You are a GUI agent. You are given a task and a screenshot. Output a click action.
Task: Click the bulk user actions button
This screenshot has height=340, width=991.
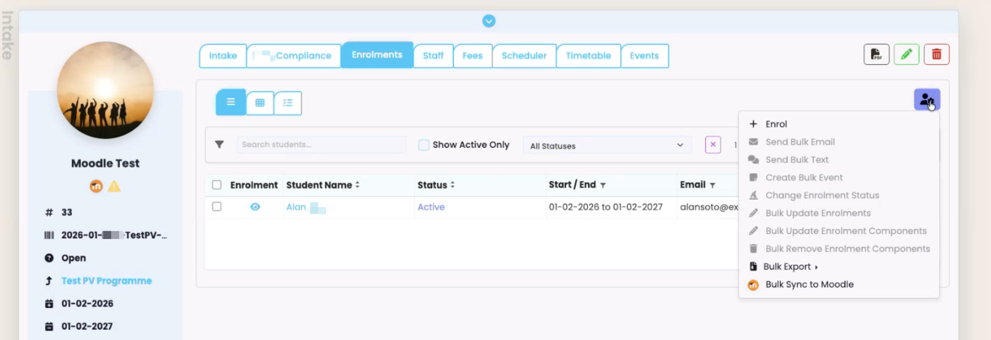coord(927,100)
